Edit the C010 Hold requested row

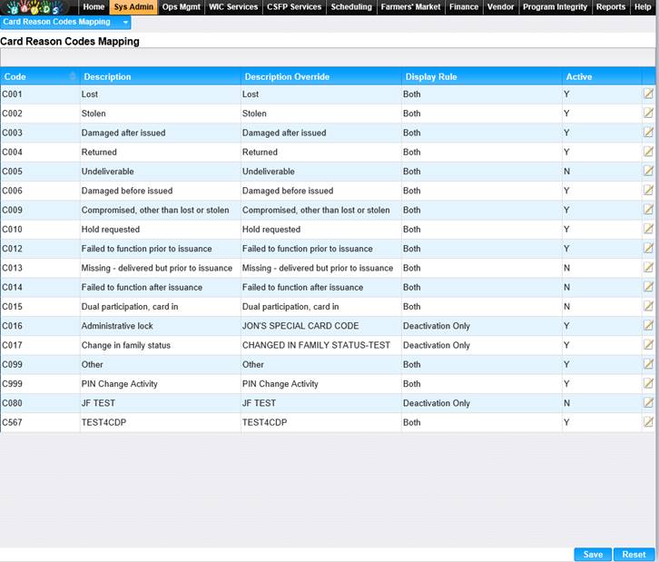[648, 229]
